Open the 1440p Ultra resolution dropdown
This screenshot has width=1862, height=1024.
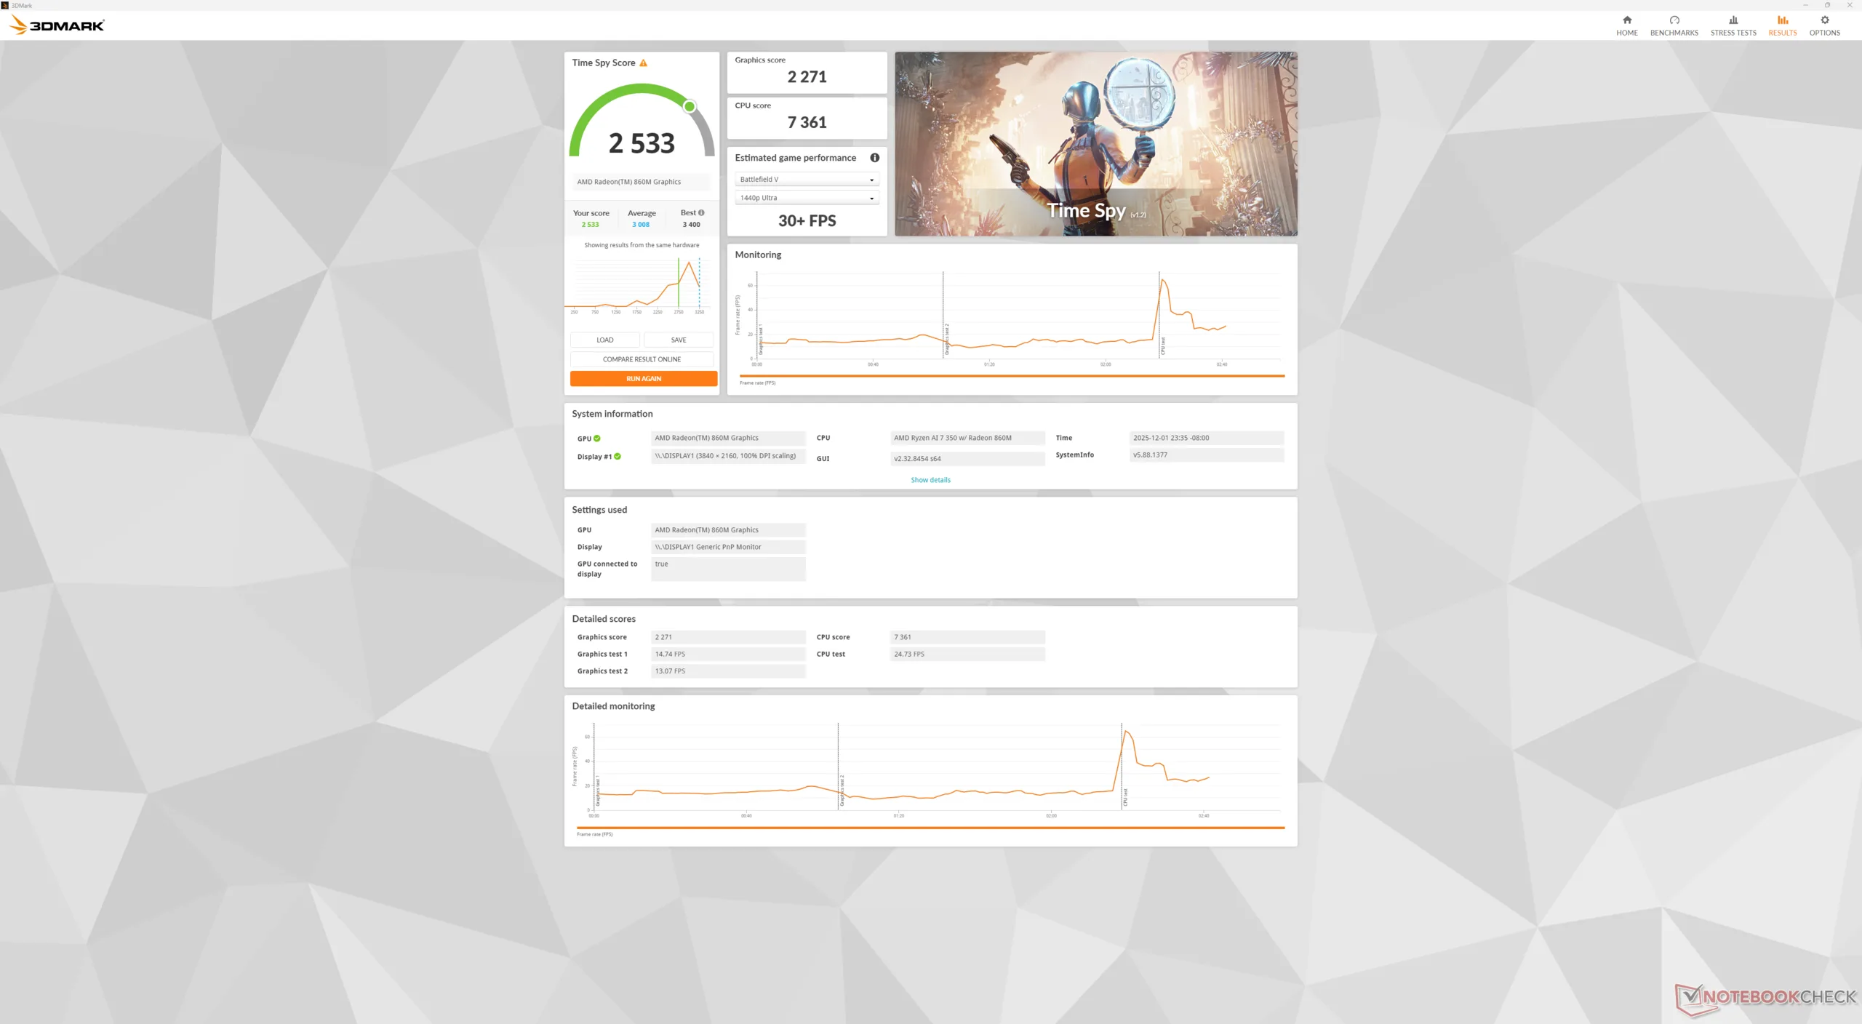pos(806,198)
